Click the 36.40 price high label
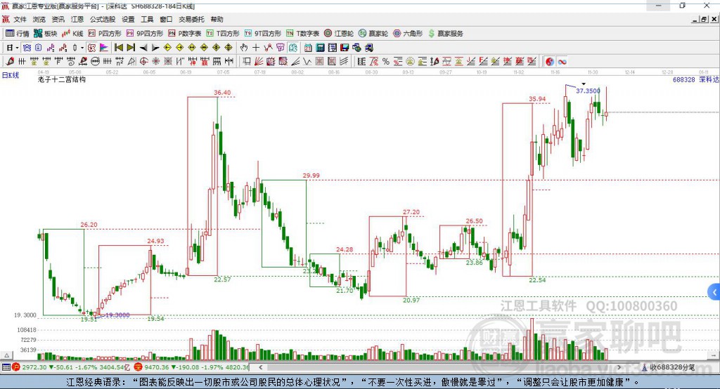This screenshot has height=389, width=720. 222,93
